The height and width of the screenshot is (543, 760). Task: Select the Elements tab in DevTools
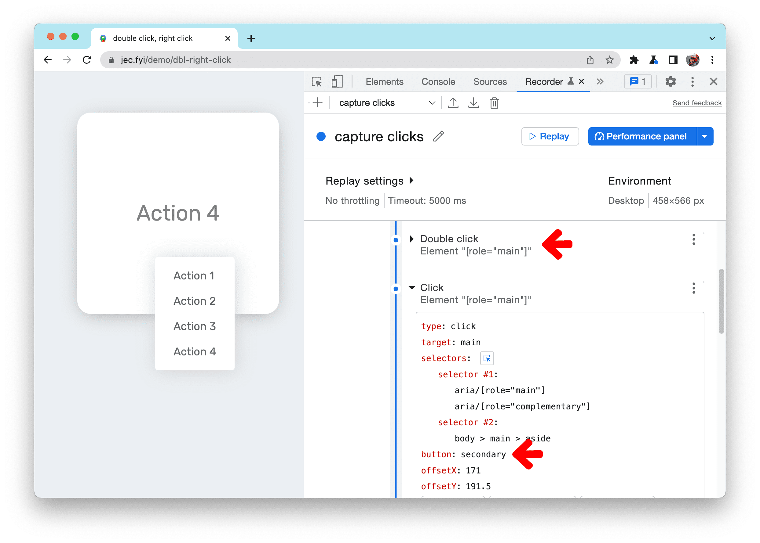pyautogui.click(x=384, y=82)
